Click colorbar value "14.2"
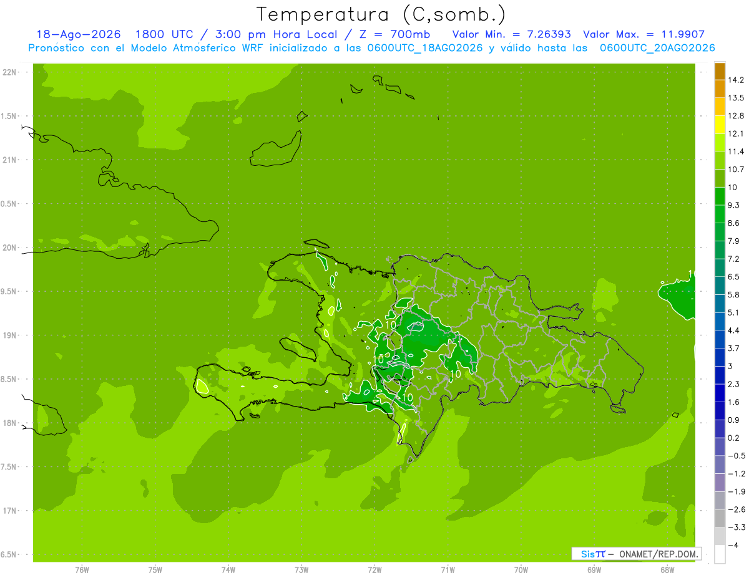749x578 pixels. (736, 80)
